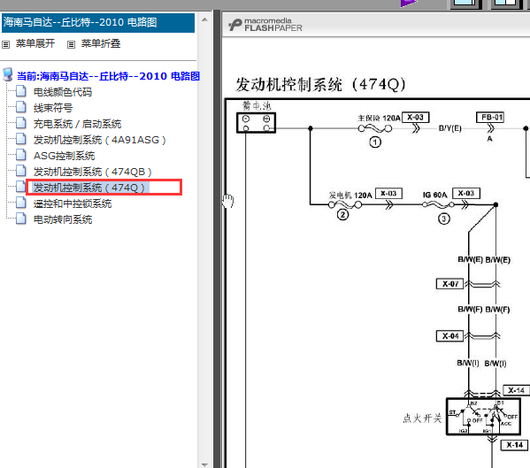Image resolution: width=530 pixels, height=468 pixels.
Task: Click the X-14 connector box below the ignition switch
Action: [514, 445]
